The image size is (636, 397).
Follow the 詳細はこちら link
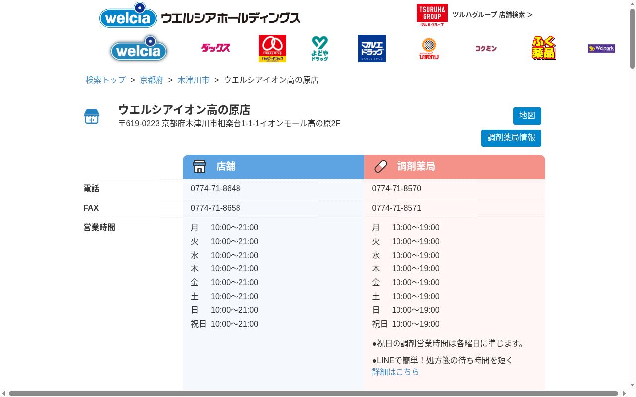point(396,372)
